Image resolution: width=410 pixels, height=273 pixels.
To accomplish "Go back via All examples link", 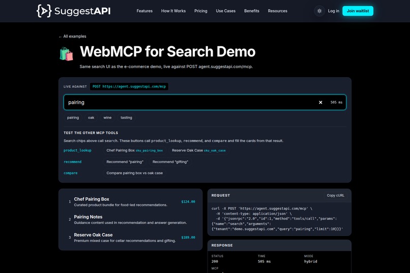I will point(72,36).
